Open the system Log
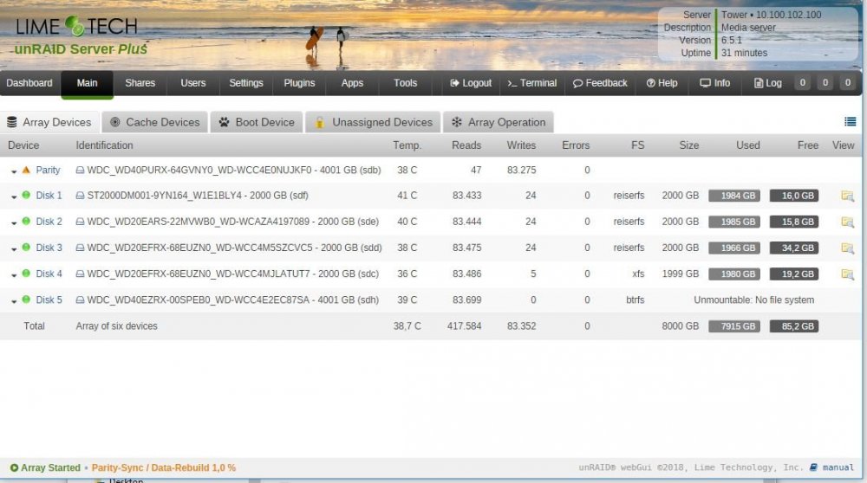This screenshot has height=483, width=867. tap(768, 83)
